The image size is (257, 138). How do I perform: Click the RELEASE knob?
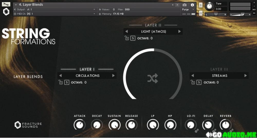click(x=131, y=125)
